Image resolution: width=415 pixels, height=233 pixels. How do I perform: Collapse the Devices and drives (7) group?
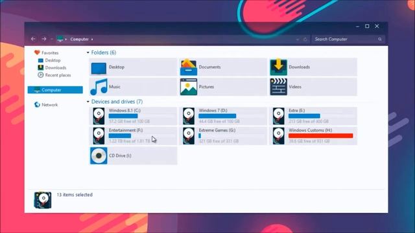tap(88, 102)
